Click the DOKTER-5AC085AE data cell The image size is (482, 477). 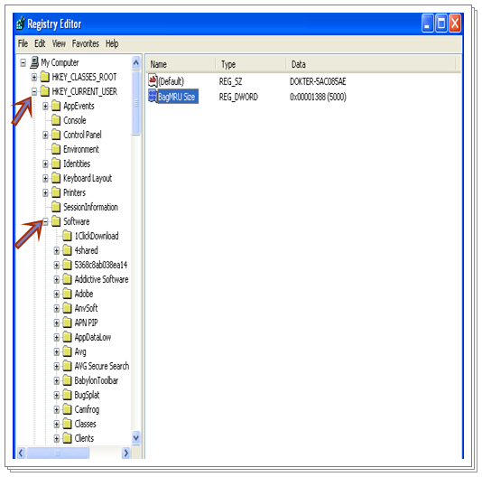click(318, 81)
